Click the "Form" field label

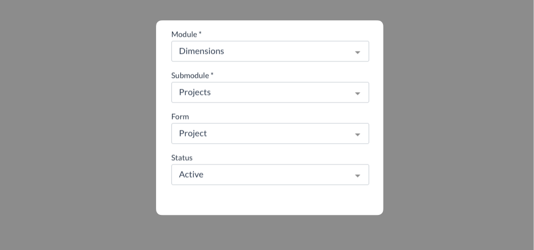(180, 116)
